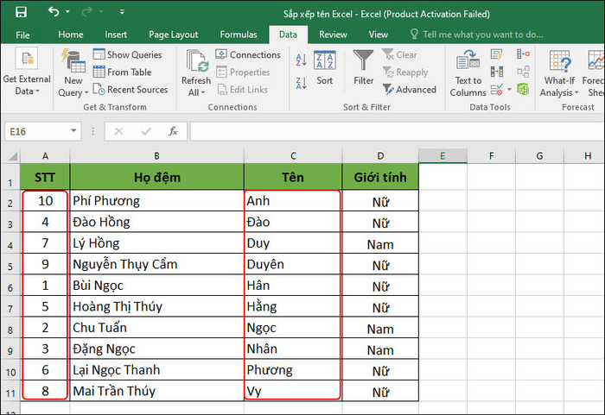This screenshot has width=605, height=415.
Task: Open workbook Connections
Action: [248, 54]
